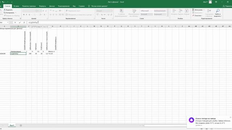This screenshot has height=130, width=232.
Task: Toggle Merge and Center cells
Action: point(79,14)
